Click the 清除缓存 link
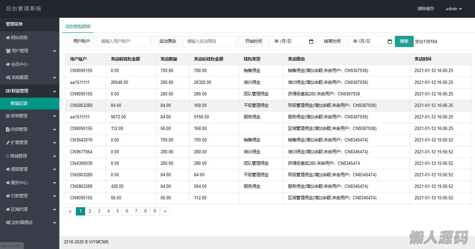 426,9
